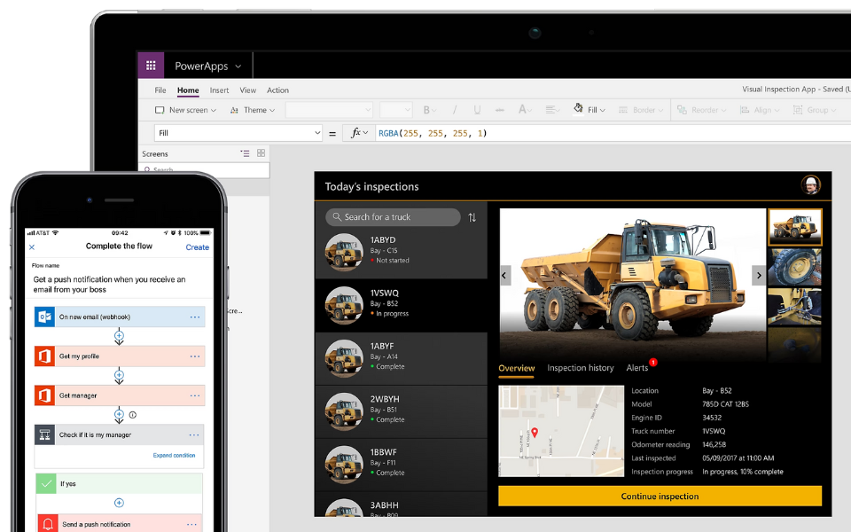
Task: Select truck 1BBWF in the list
Action: (x=401, y=465)
